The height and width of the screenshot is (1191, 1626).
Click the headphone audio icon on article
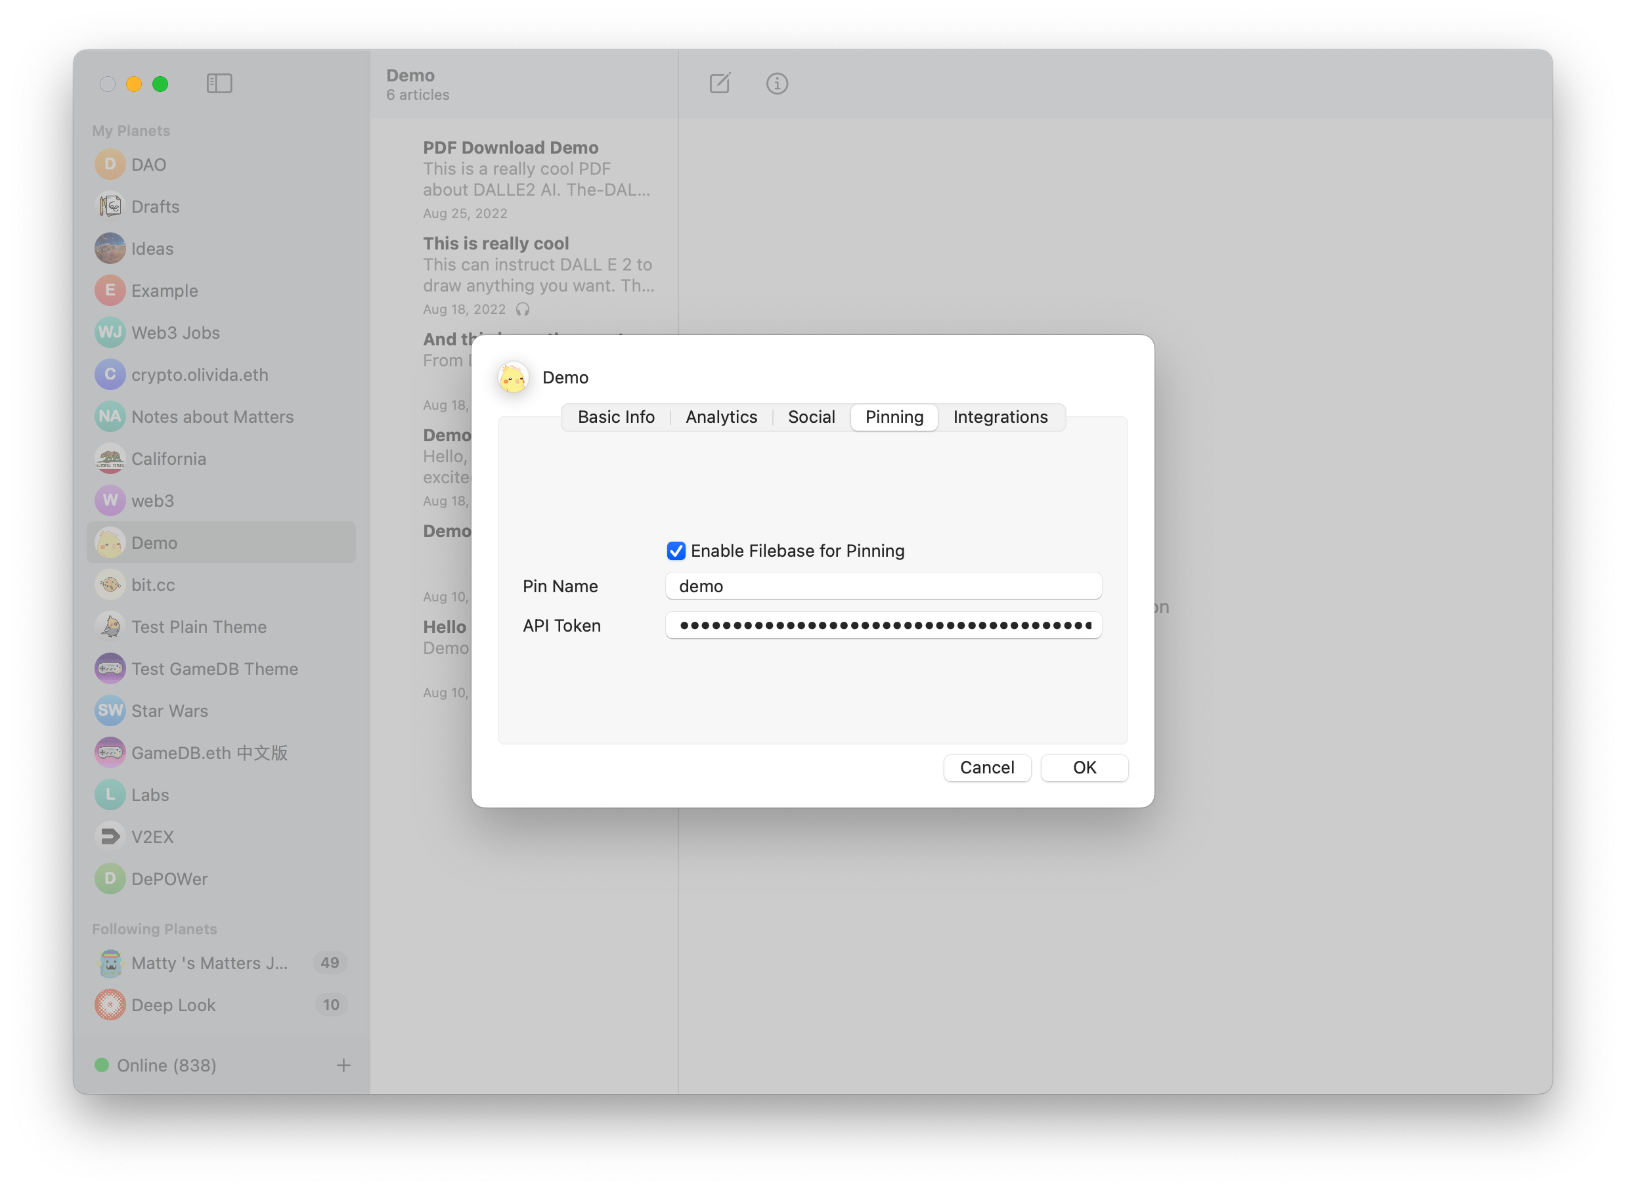coord(523,309)
